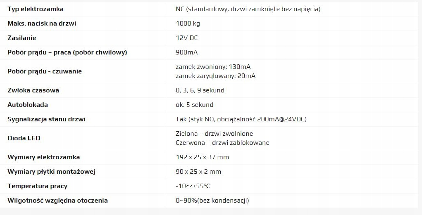Screen dimensions: 422x215
Task: Click the "Zasilanie" row label
Action: [x=22, y=38]
